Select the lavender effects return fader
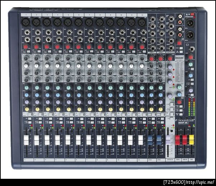Viewport: 216px width, 186px height. point(168,140)
